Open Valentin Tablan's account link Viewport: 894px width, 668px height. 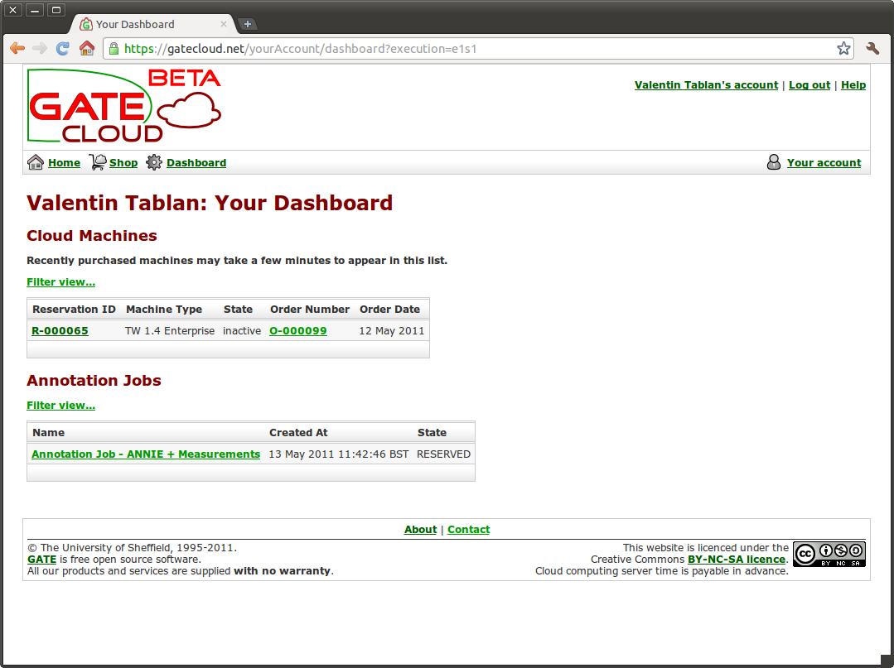[x=706, y=85]
